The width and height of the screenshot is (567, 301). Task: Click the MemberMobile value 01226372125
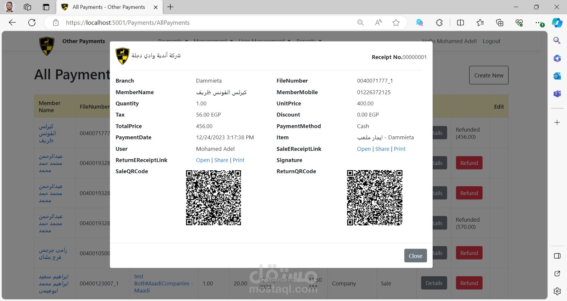(x=374, y=92)
